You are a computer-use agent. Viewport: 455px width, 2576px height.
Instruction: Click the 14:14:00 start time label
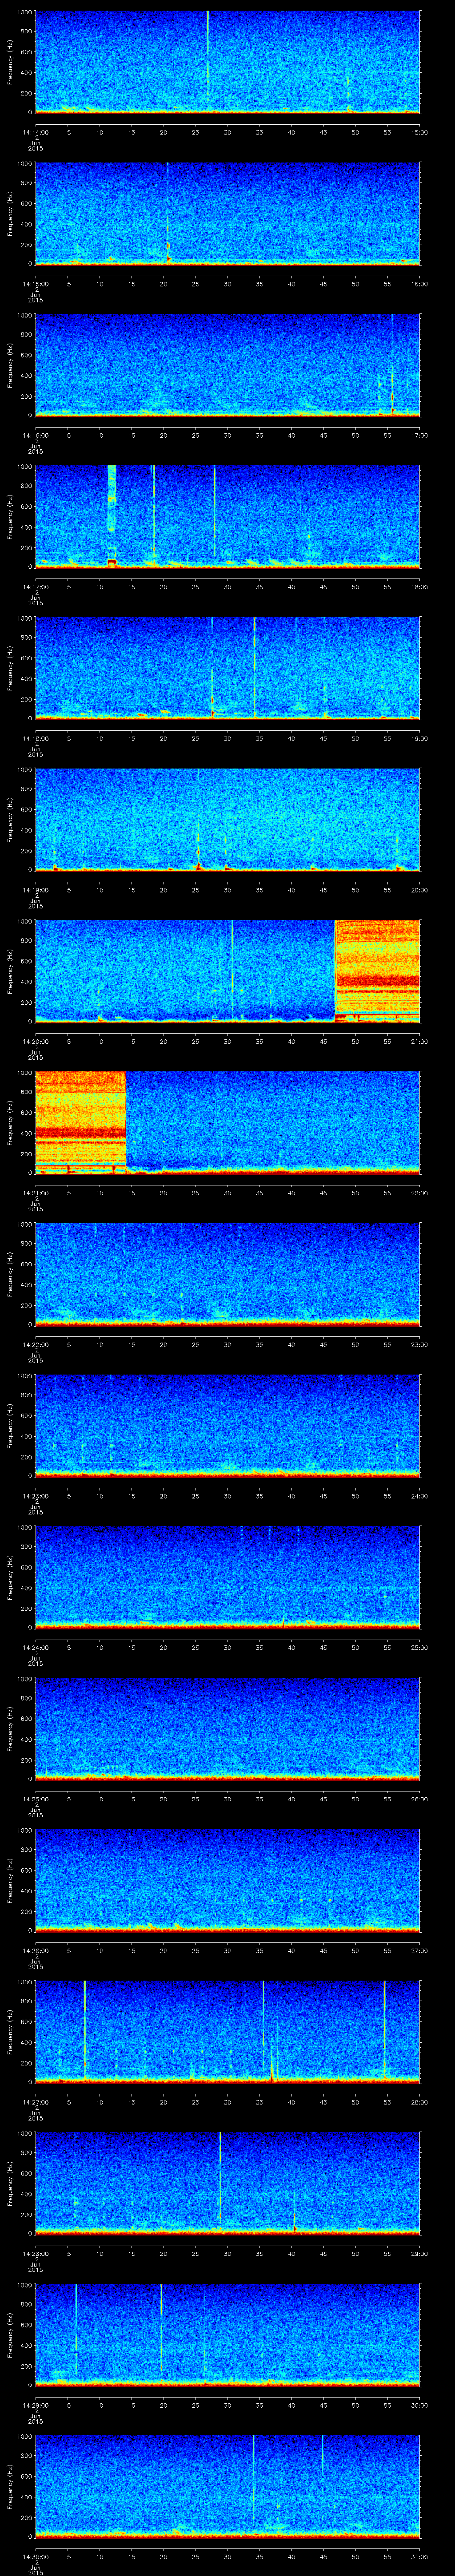coord(35,132)
